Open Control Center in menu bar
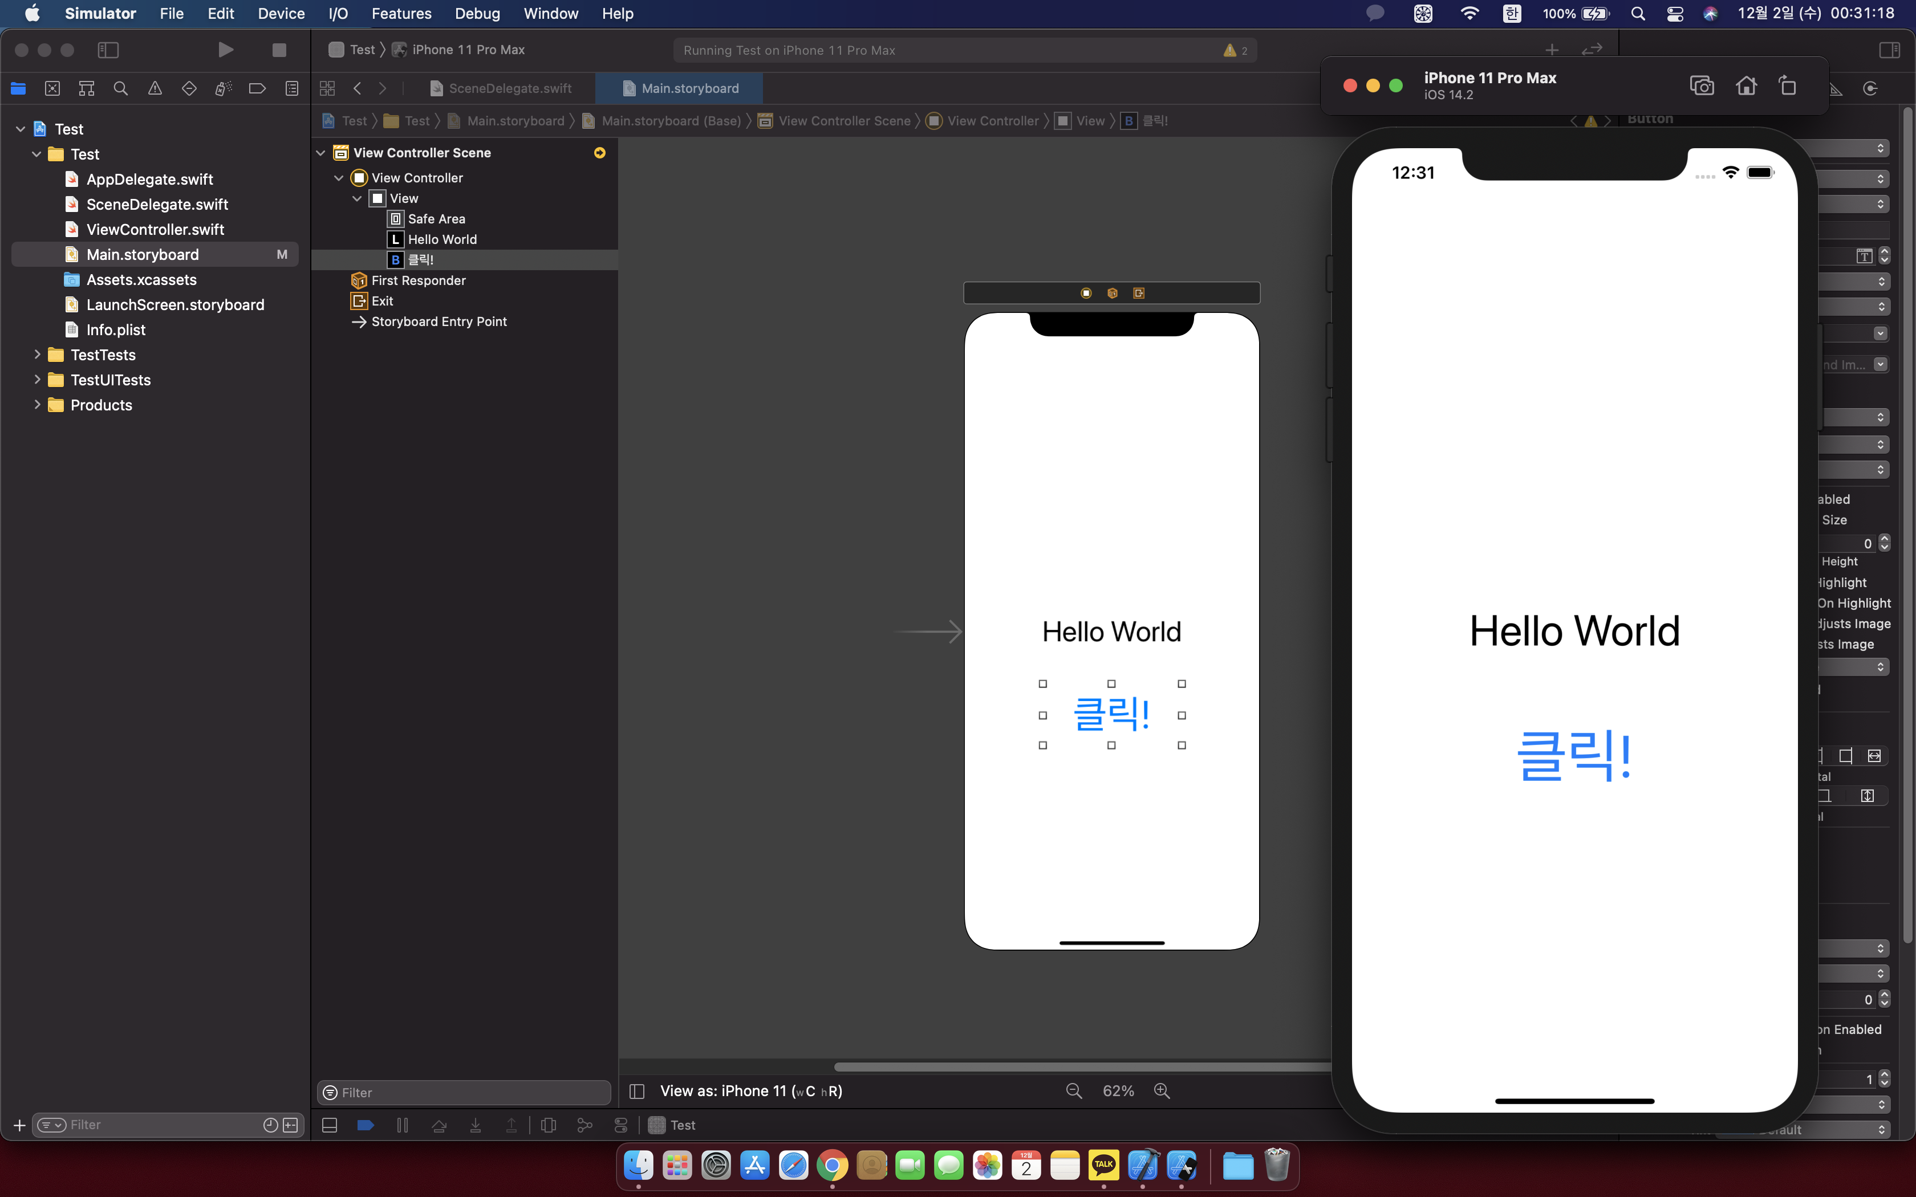This screenshot has width=1916, height=1197. coord(1675,14)
